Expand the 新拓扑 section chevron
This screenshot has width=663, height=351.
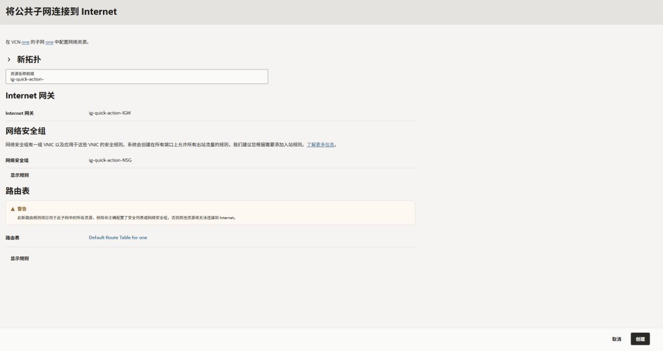click(9, 60)
